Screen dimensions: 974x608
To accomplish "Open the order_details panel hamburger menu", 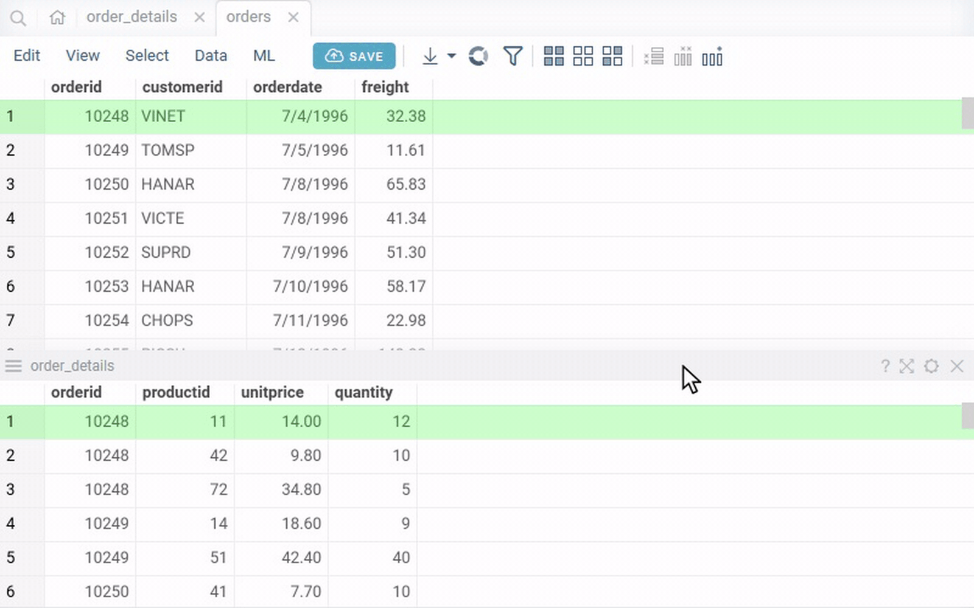I will point(13,366).
